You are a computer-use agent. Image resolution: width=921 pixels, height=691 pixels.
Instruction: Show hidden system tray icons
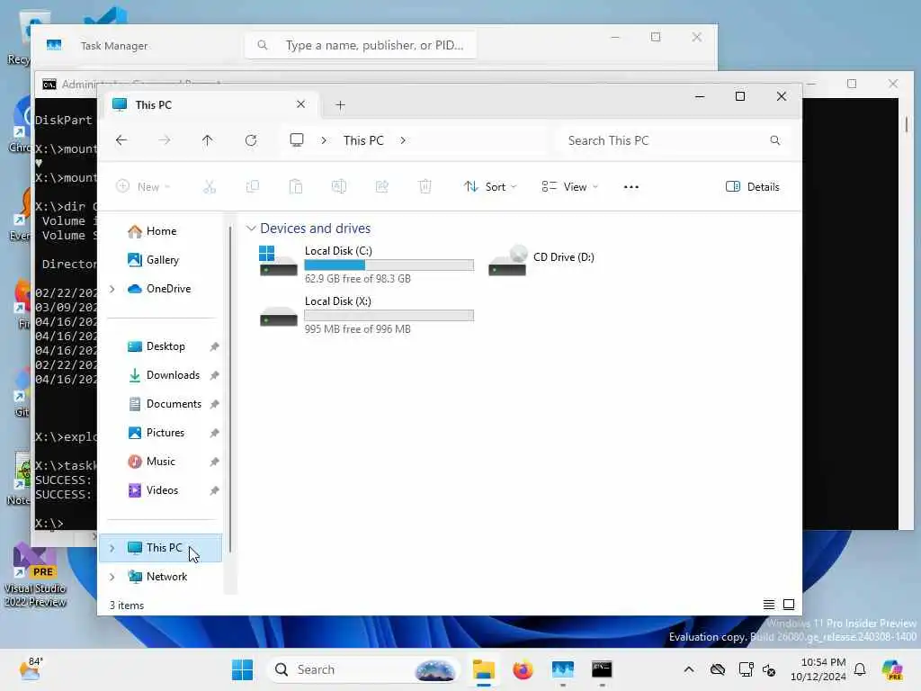tap(688, 669)
